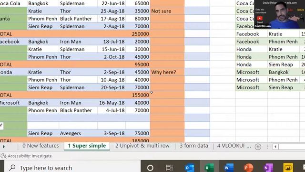This screenshot has width=305, height=172.
Task: Open Word from the taskbar
Action: pyautogui.click(x=229, y=168)
